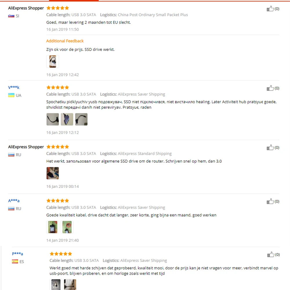The width and height of the screenshot is (290, 290).
Task: View A***a's first review photo
Action: pos(53,227)
